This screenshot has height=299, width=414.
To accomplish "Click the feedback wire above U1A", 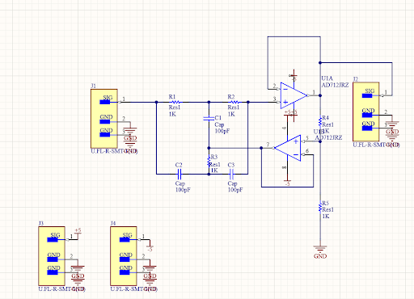I will click(x=294, y=36).
